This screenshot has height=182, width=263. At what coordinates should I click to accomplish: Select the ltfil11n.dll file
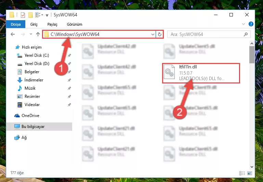pos(201,73)
